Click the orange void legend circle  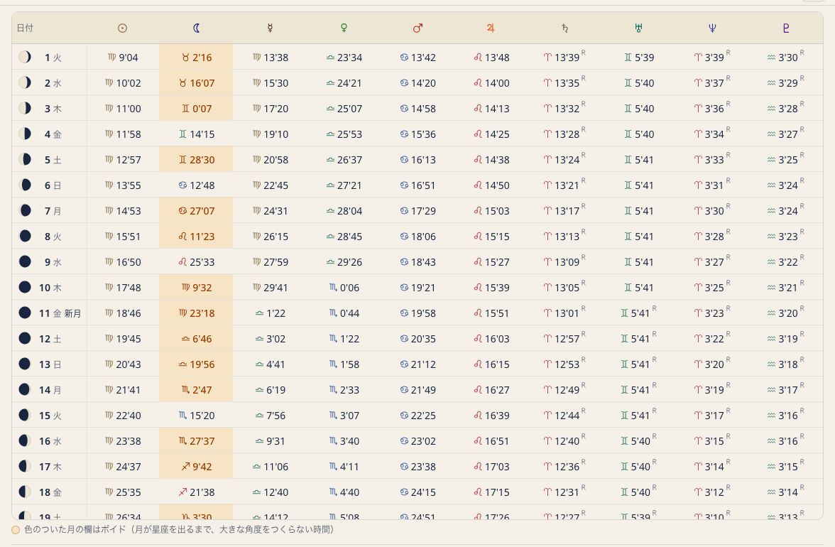16,530
